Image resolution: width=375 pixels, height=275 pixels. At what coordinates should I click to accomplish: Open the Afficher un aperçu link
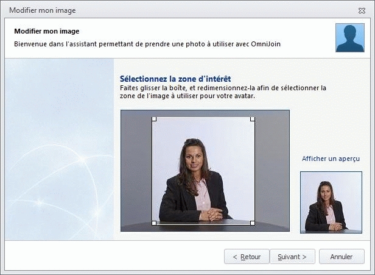pyautogui.click(x=331, y=159)
